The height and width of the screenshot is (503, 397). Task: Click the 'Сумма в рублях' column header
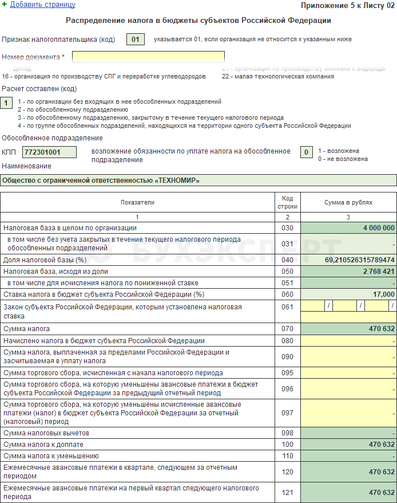[x=348, y=202]
